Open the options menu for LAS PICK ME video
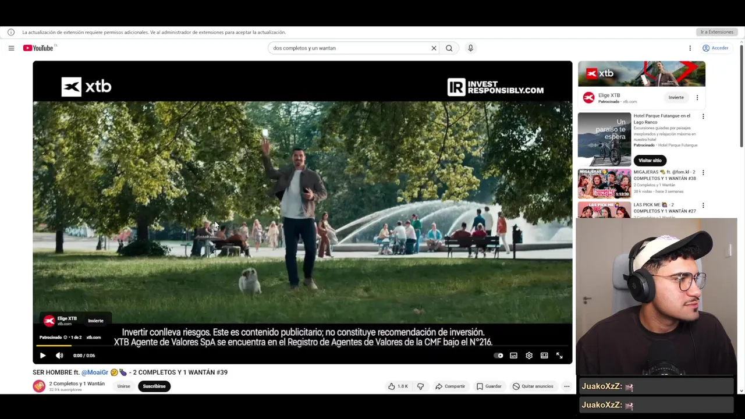745x419 pixels. pyautogui.click(x=703, y=205)
